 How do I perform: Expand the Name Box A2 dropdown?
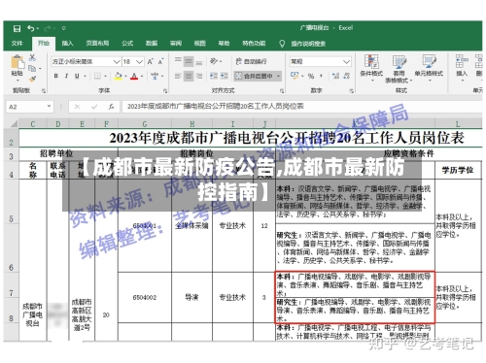pos(49,106)
